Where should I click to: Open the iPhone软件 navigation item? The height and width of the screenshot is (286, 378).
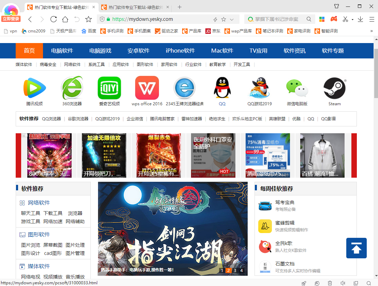click(180, 51)
